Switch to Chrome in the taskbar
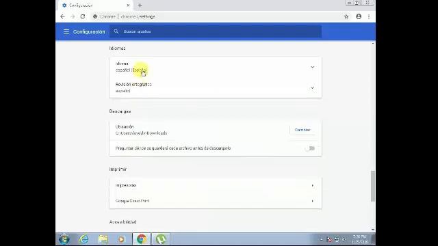Screen dimensions: 438x246 [142, 239]
